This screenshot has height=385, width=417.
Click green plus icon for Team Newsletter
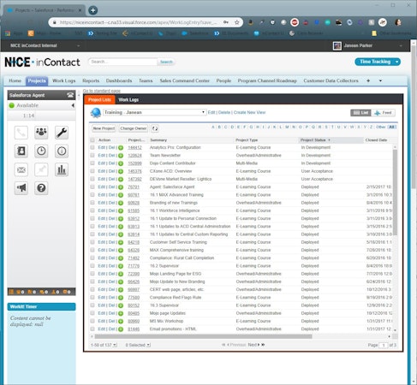(x=121, y=156)
